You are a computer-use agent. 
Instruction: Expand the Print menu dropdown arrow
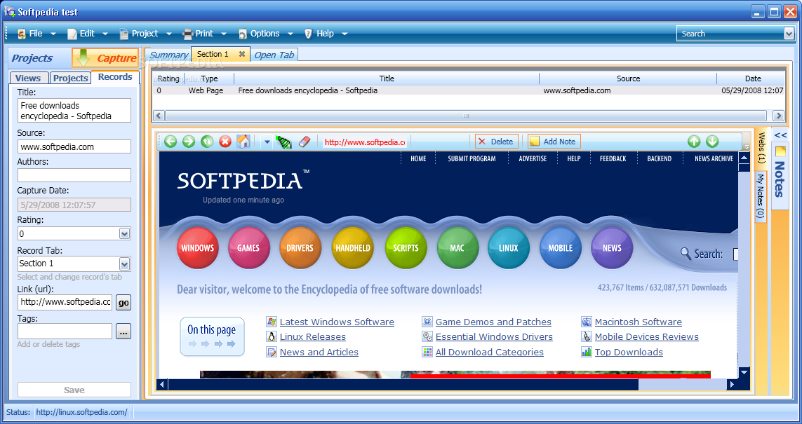224,34
